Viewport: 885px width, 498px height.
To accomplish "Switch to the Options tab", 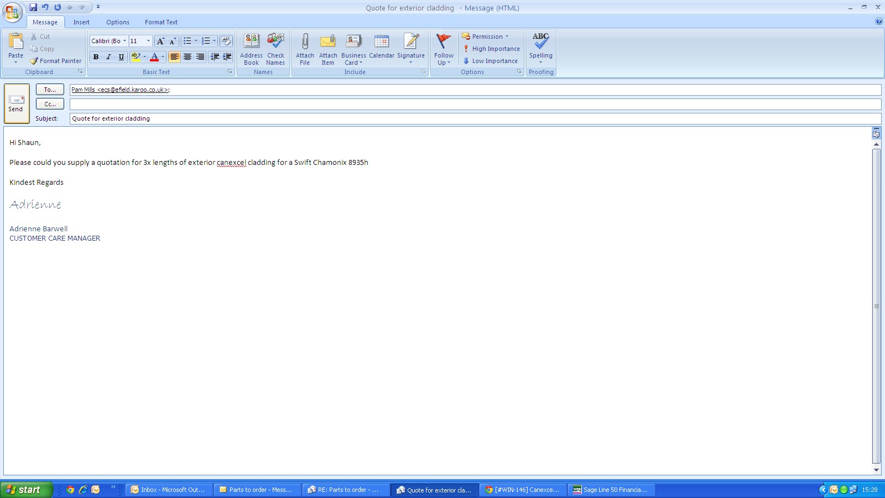I will pos(118,22).
